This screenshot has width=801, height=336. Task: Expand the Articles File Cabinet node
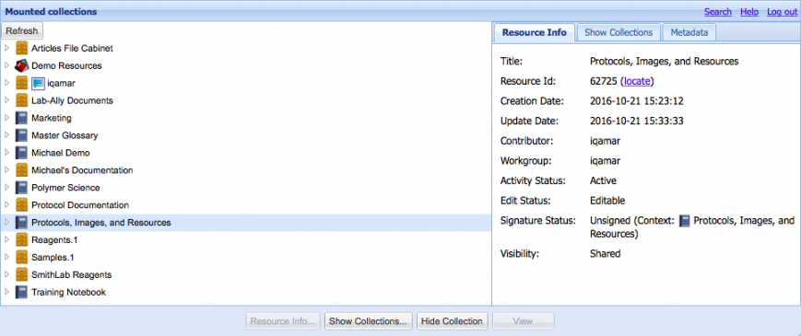6,49
